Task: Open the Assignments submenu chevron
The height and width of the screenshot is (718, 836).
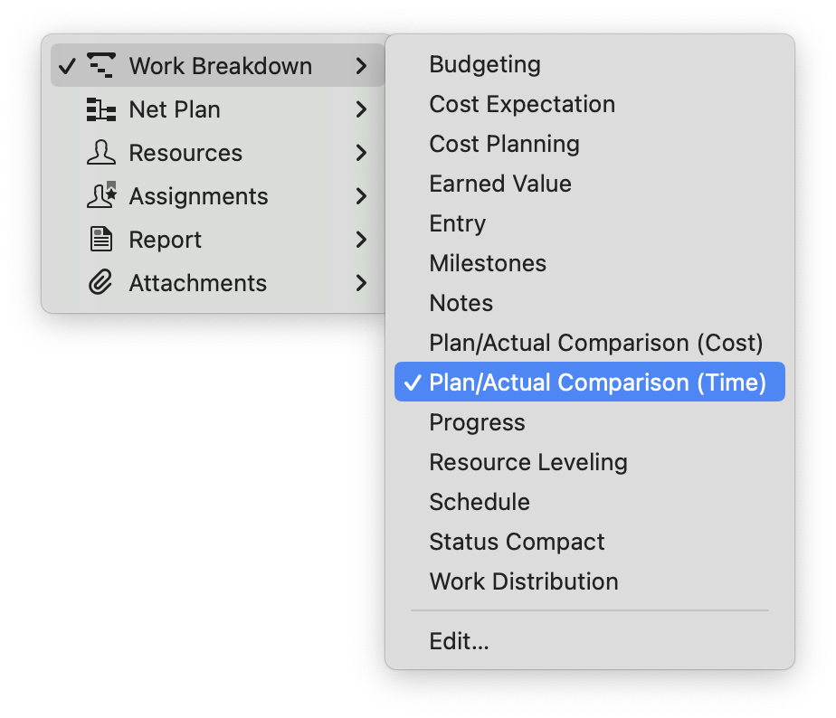Action: coord(361,196)
